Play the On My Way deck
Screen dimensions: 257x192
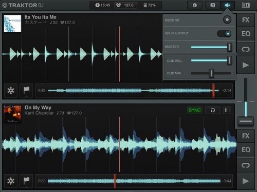pyautogui.click(x=246, y=181)
